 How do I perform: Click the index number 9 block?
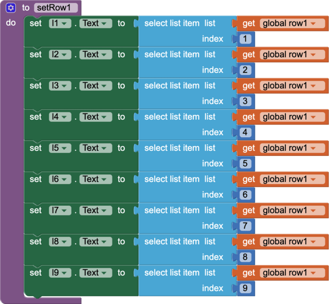tap(245, 288)
